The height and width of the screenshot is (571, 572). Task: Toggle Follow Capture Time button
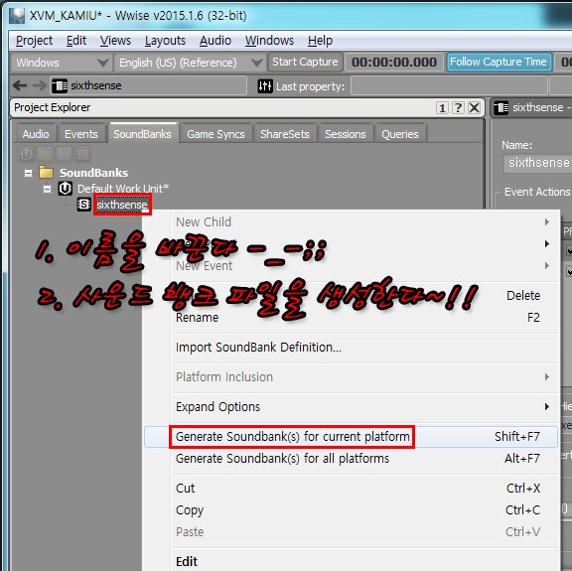click(x=498, y=62)
